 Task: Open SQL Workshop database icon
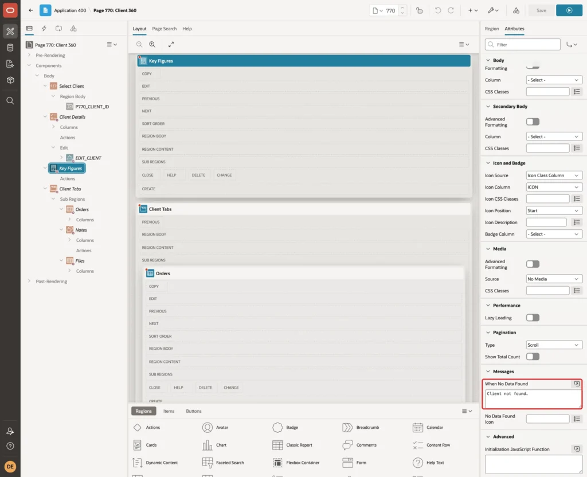tap(10, 48)
